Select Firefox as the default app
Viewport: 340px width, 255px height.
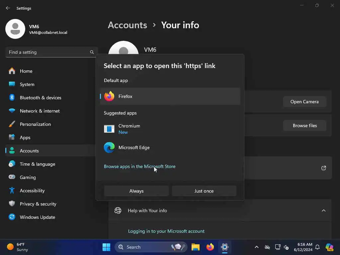(x=170, y=96)
